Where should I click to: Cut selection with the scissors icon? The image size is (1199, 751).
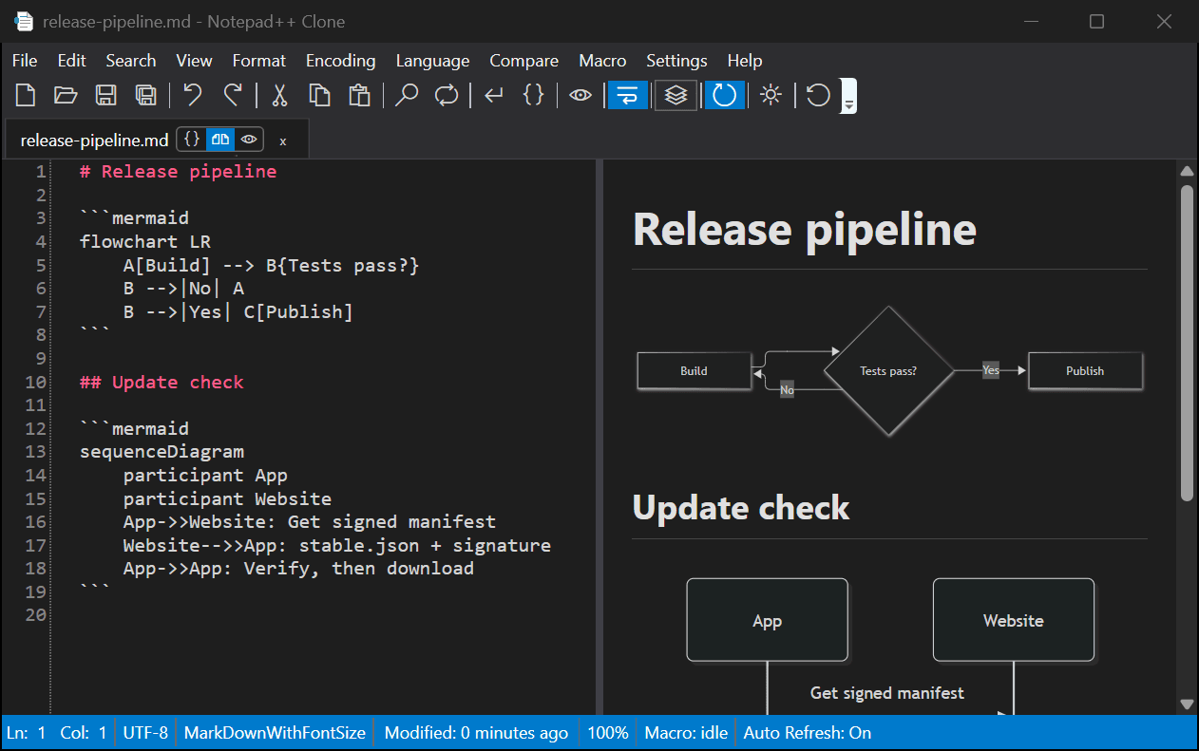[279, 95]
